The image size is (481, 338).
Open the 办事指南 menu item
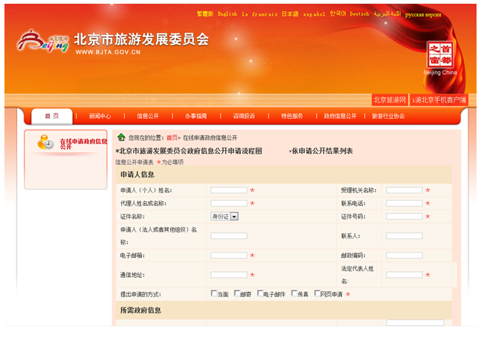click(196, 117)
